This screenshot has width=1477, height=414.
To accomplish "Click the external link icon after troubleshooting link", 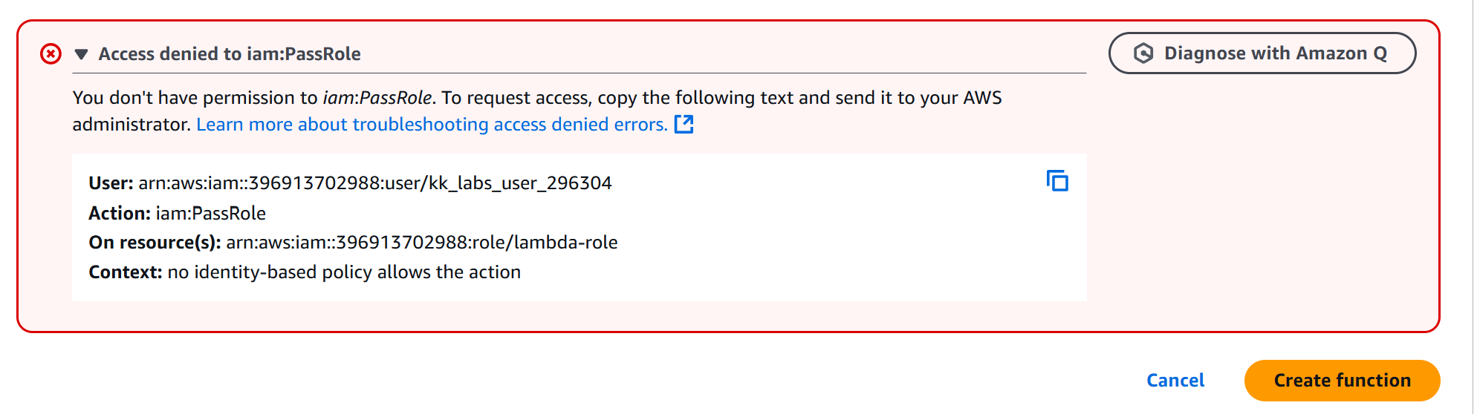I will (684, 125).
